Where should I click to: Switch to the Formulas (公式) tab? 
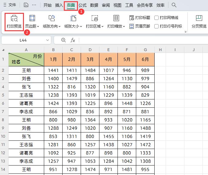coord(83,5)
